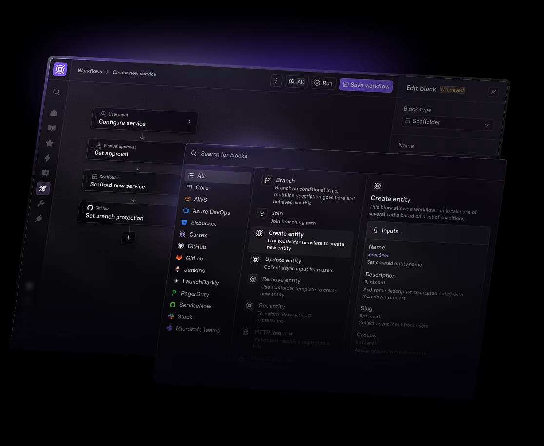This screenshot has height=446, width=544.
Task: Add a new block with plus button
Action: coord(128,238)
